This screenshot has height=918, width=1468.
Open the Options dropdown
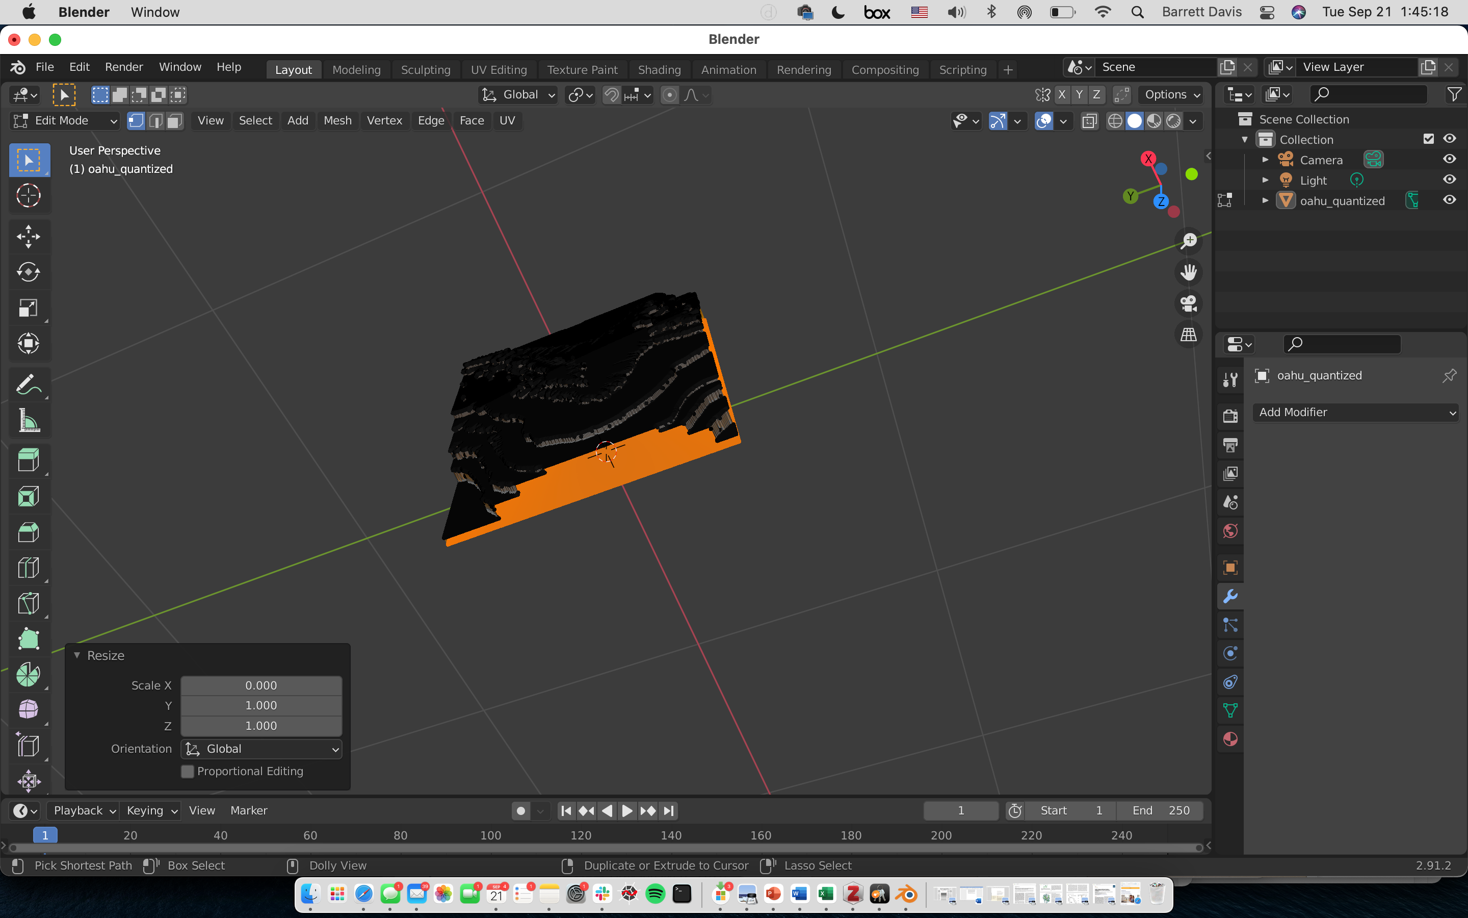tap(1171, 95)
